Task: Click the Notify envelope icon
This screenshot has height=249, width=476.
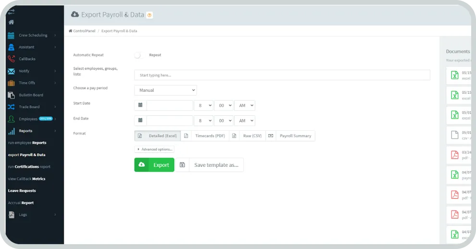Action: 11,71
